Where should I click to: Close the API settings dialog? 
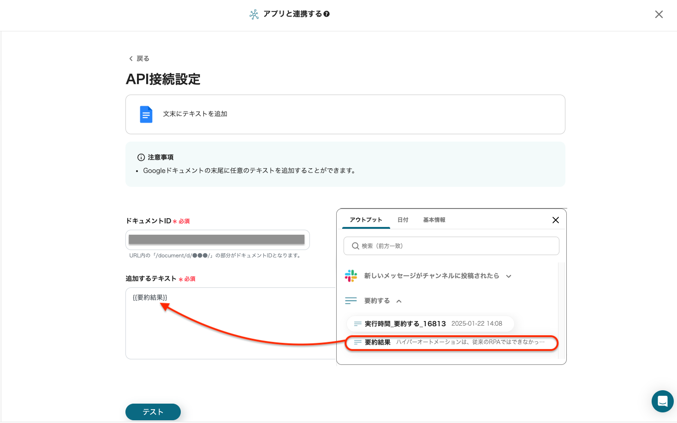[x=659, y=14]
